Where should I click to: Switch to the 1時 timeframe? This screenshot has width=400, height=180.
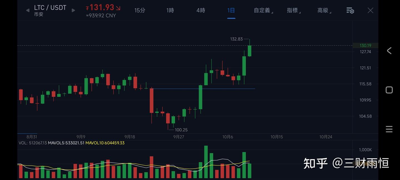click(170, 10)
